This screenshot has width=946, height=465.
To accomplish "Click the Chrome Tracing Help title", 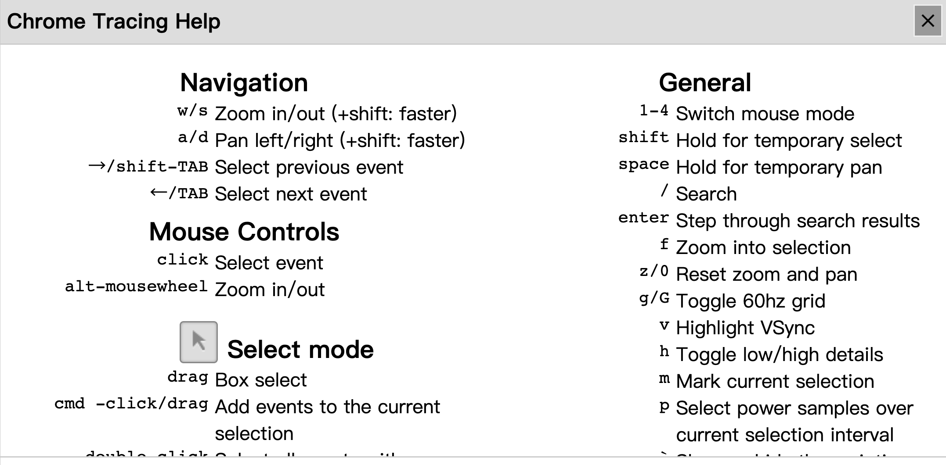I will 113,21.
